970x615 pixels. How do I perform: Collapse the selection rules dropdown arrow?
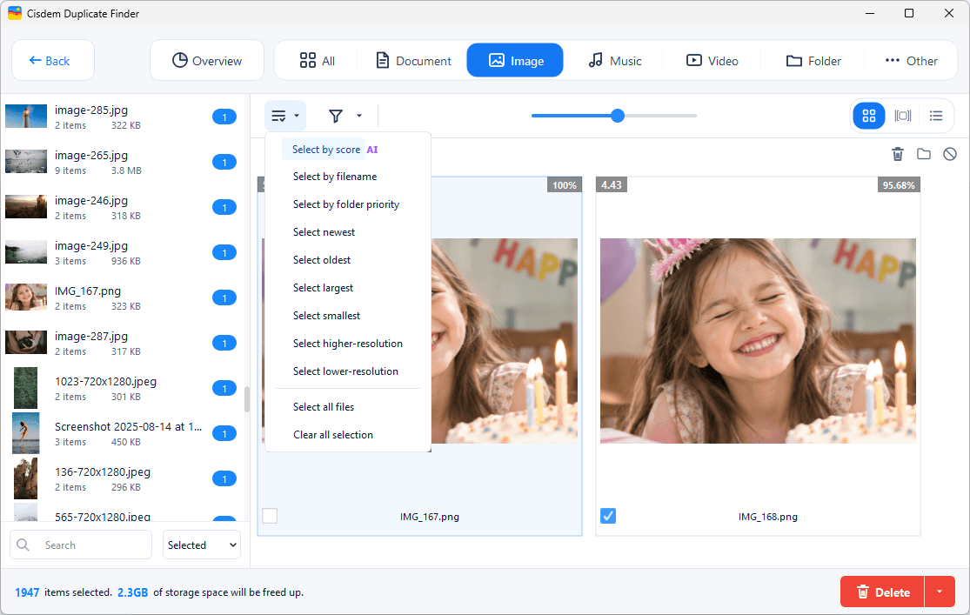pyautogui.click(x=297, y=116)
